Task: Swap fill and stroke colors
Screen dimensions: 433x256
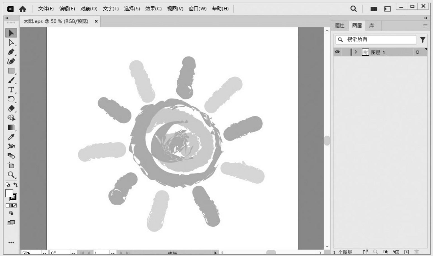Action: [x=16, y=185]
